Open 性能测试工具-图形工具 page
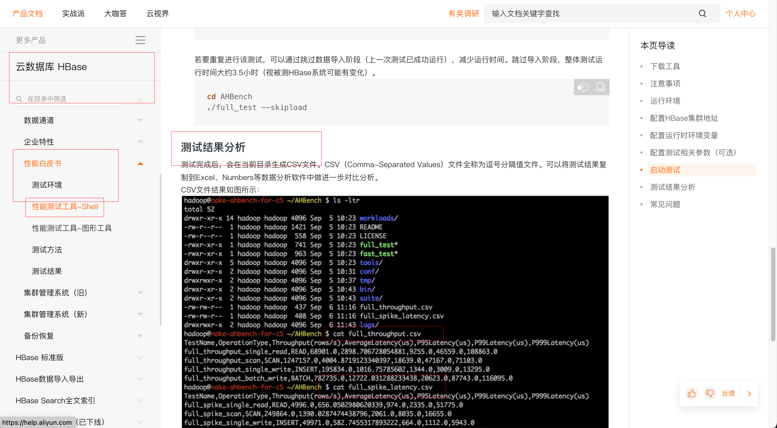 point(72,228)
